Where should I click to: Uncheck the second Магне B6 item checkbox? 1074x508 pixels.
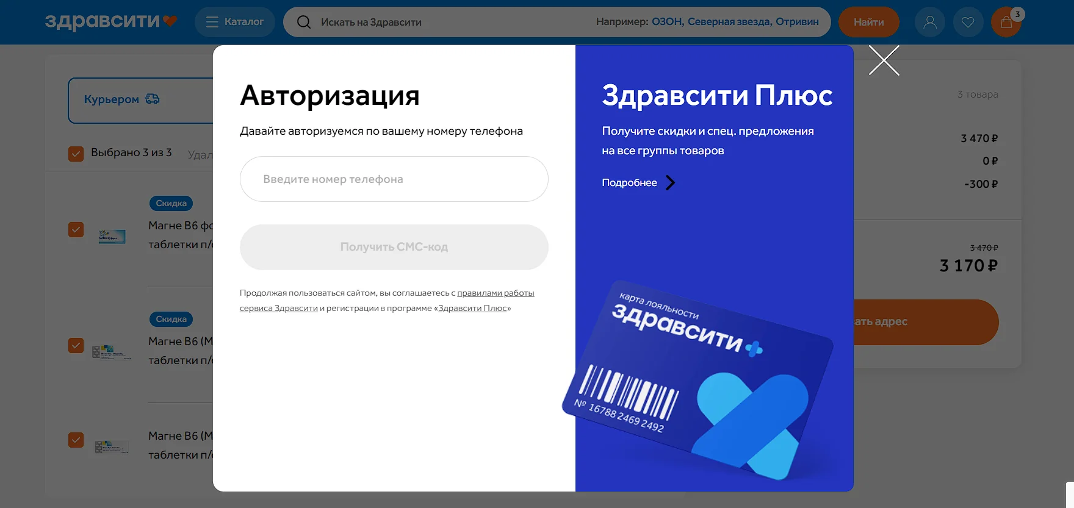[x=76, y=346]
